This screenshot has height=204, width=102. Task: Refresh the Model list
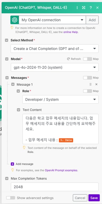pyautogui.click(x=74, y=59)
